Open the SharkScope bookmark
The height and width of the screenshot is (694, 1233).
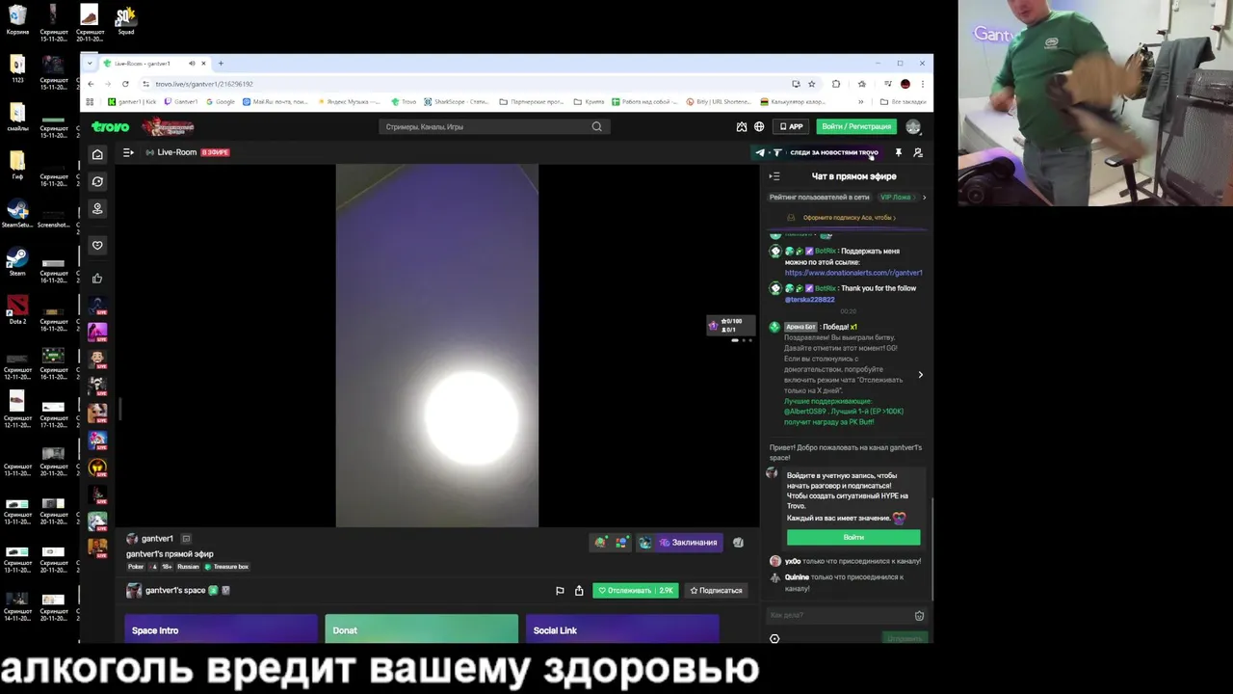point(457,101)
